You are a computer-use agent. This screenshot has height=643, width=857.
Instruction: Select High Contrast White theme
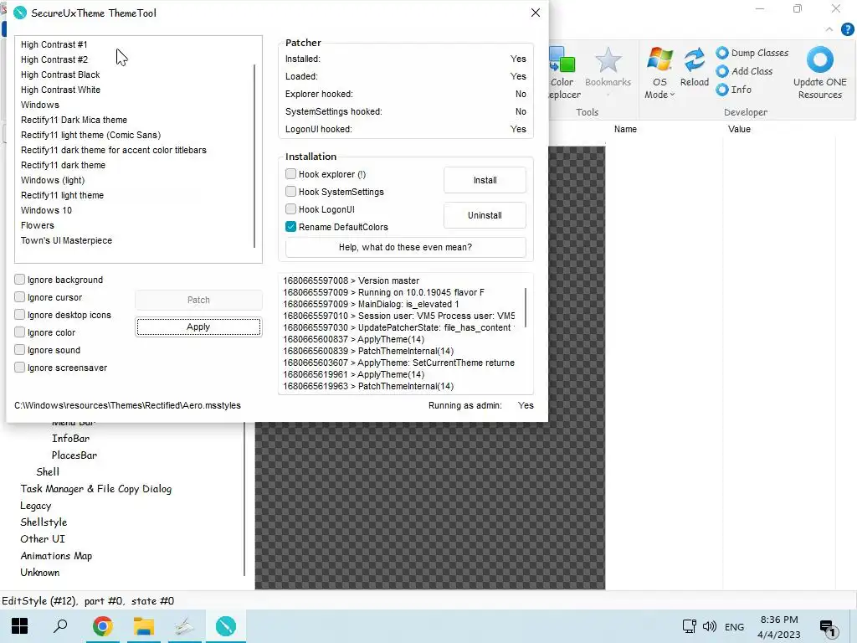[x=60, y=90]
